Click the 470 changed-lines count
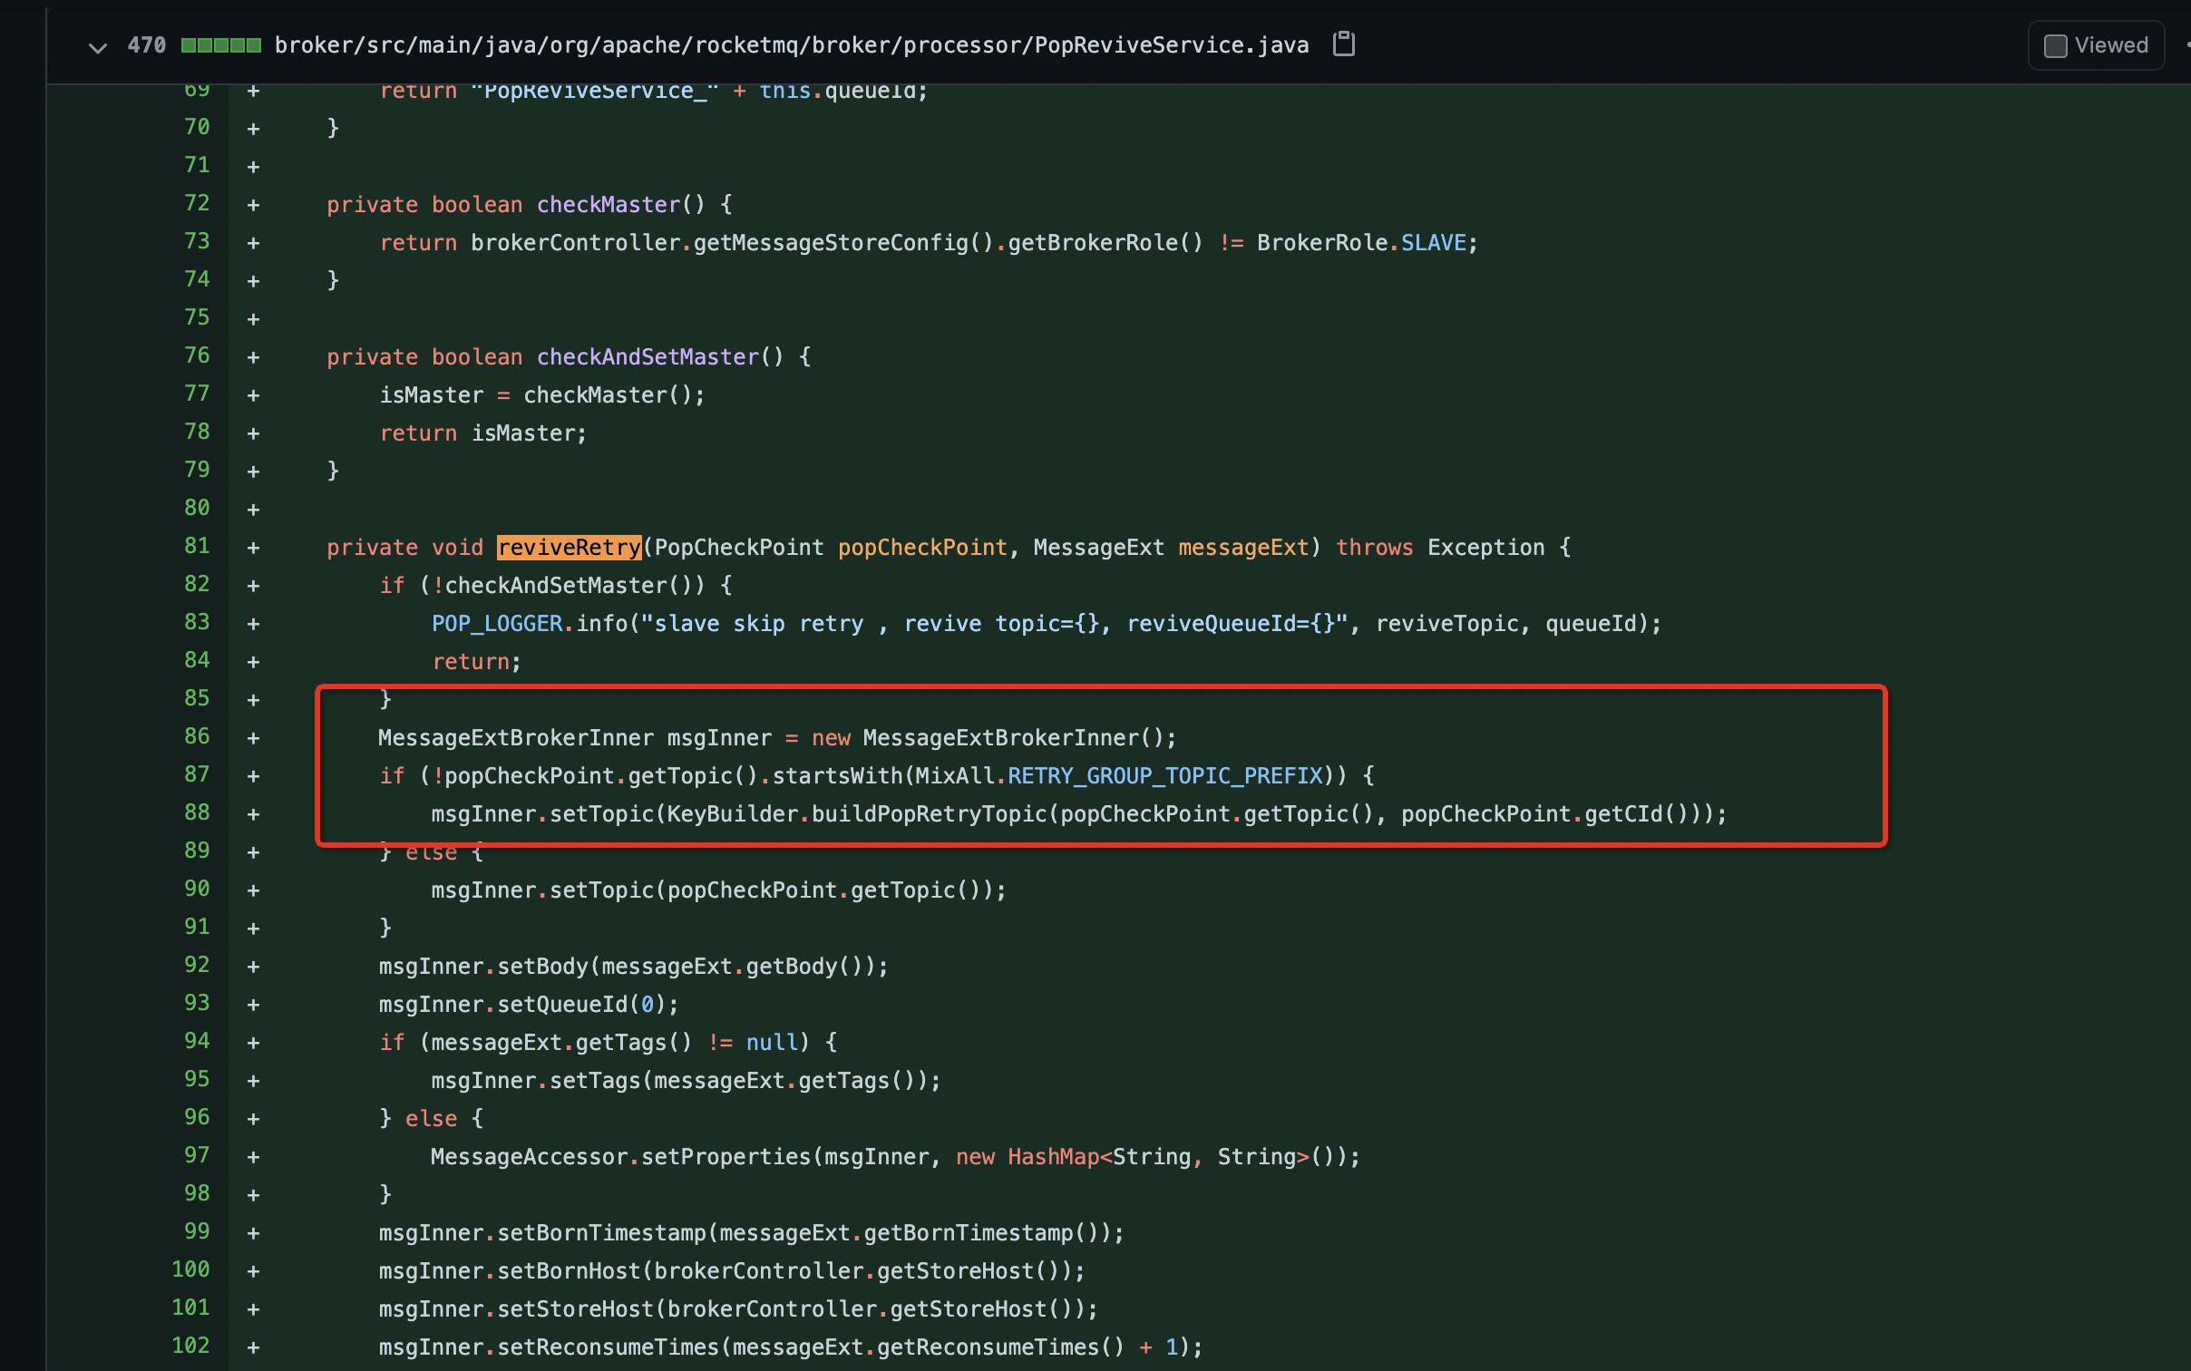 pyautogui.click(x=146, y=45)
